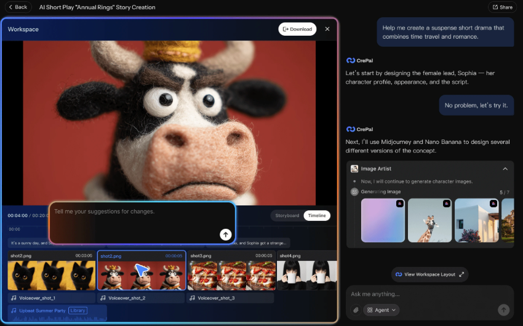Expand View Workspace Layout
Screen dimensions: 523x326
click(x=429, y=274)
